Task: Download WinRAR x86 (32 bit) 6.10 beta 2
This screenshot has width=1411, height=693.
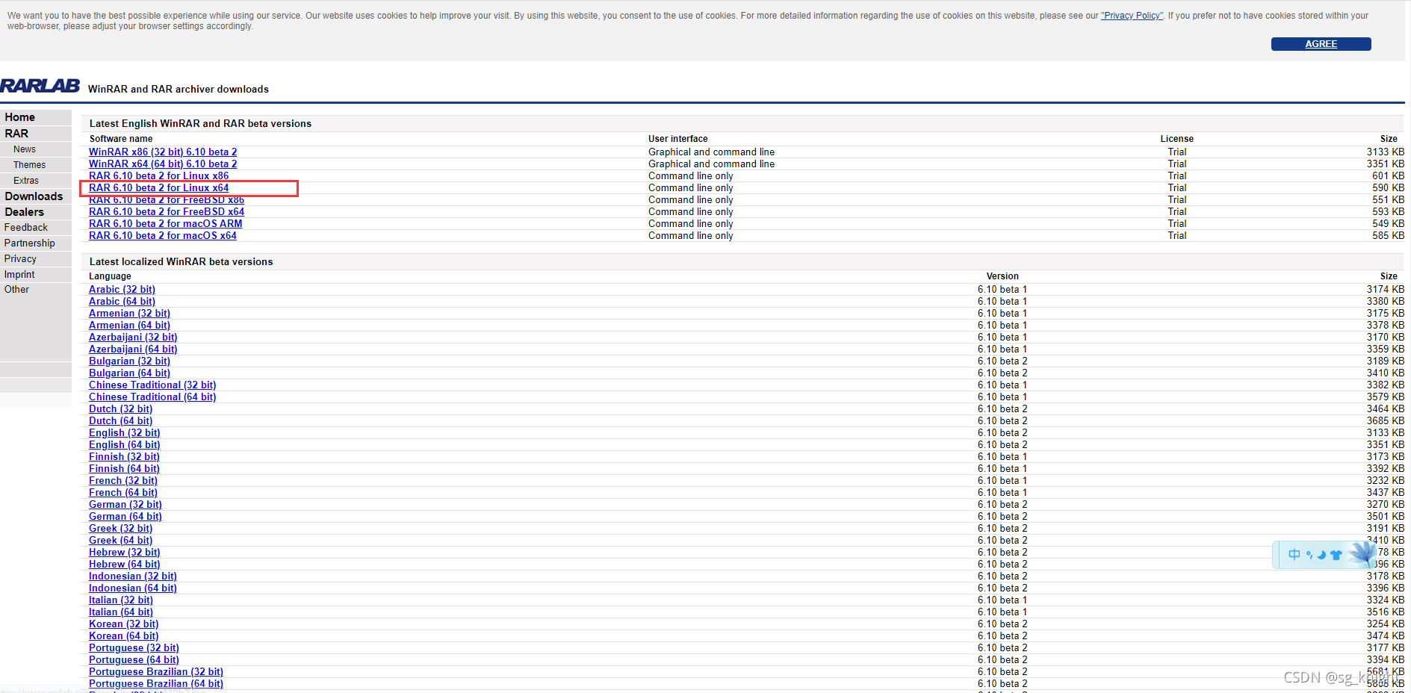Action: (x=163, y=152)
